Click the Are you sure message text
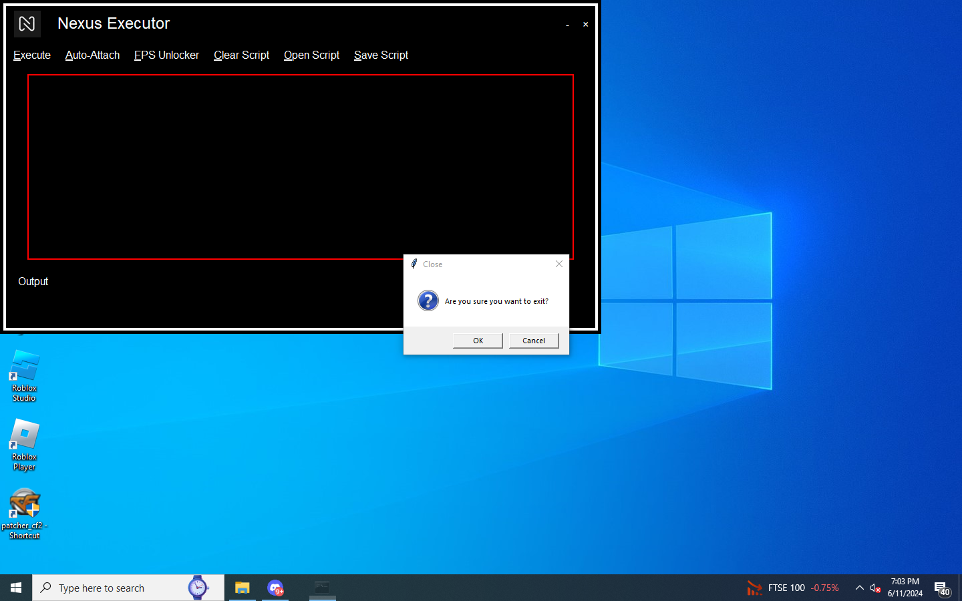The width and height of the screenshot is (962, 601). click(x=496, y=301)
